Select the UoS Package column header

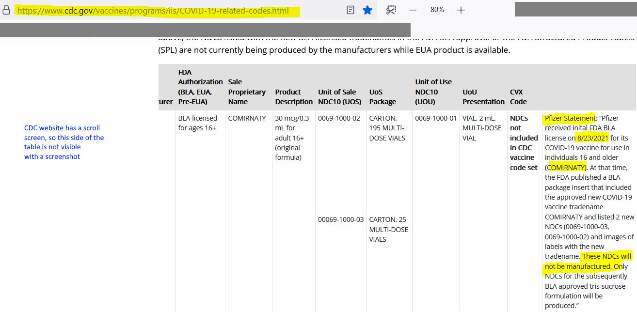382,96
